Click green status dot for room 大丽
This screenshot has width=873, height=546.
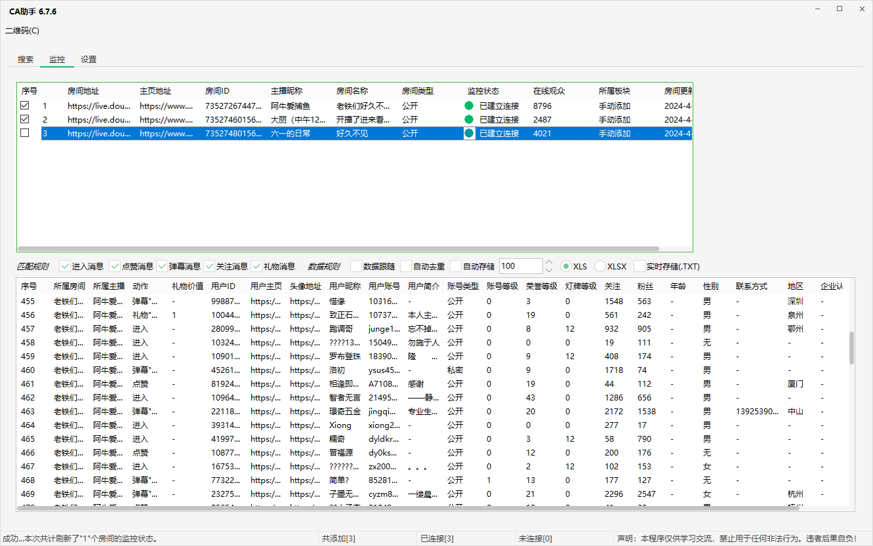point(469,119)
